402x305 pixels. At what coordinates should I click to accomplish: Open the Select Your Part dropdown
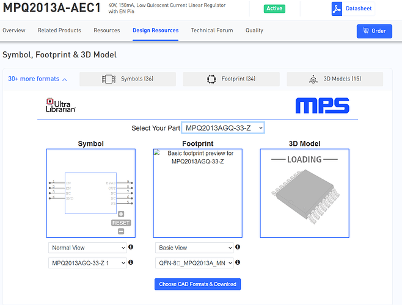coord(223,127)
